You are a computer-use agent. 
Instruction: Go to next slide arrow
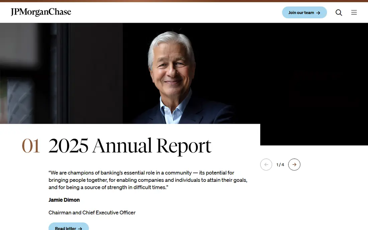[x=294, y=164]
